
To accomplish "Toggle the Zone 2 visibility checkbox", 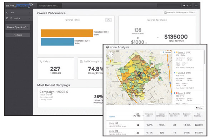I will coord(175,73).
